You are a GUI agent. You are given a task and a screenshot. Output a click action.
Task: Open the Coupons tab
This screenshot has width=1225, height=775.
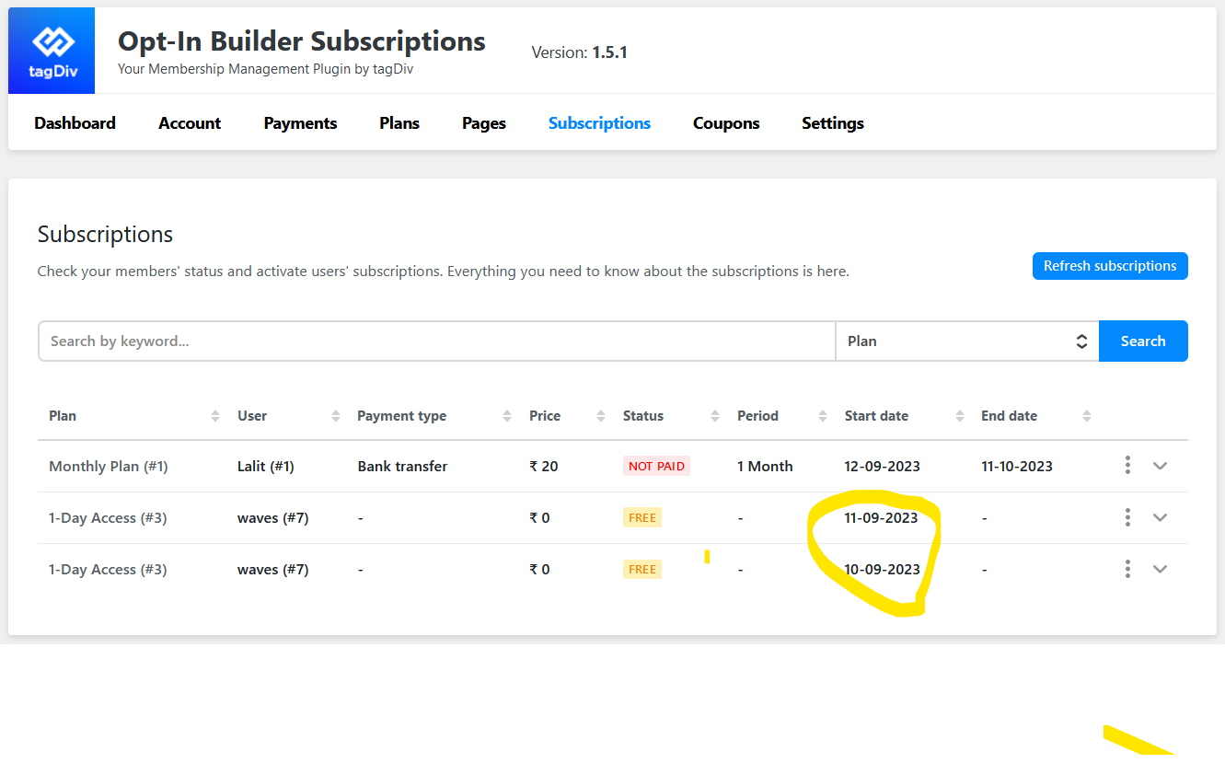726,123
